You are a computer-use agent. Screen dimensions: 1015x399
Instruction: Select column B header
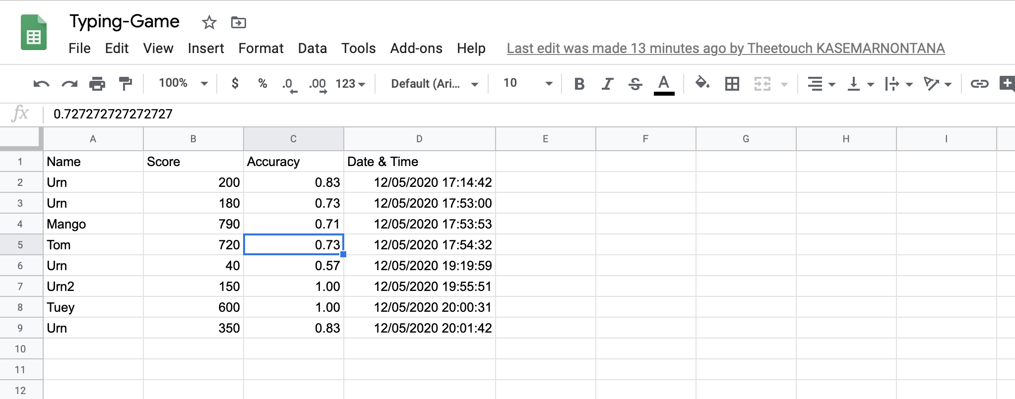[x=193, y=139]
